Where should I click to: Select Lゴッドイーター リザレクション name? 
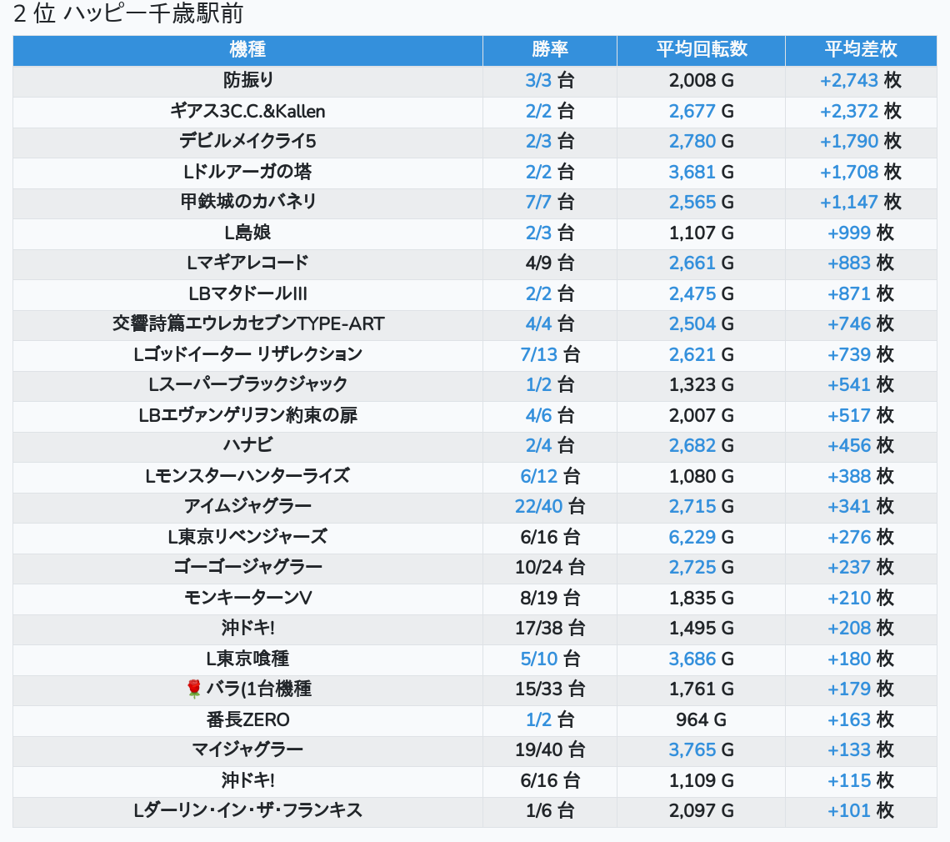pos(247,354)
